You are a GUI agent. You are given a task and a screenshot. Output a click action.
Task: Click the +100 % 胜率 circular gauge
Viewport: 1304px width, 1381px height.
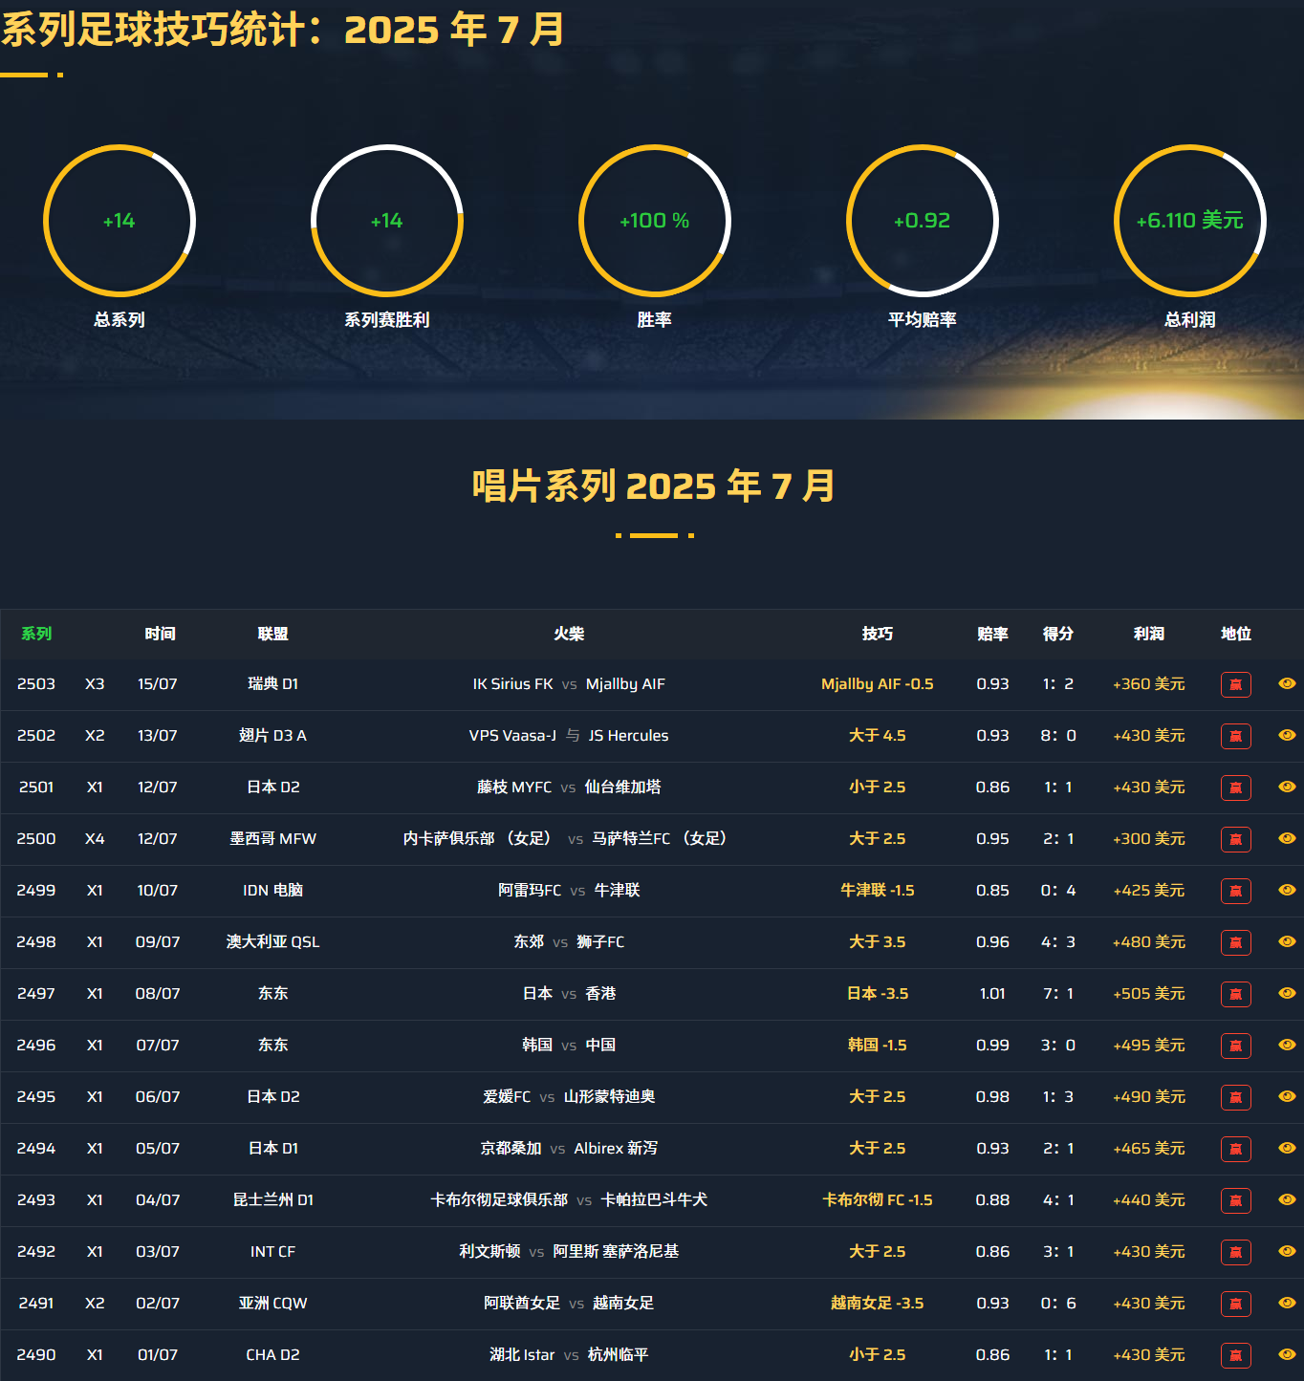tap(655, 221)
